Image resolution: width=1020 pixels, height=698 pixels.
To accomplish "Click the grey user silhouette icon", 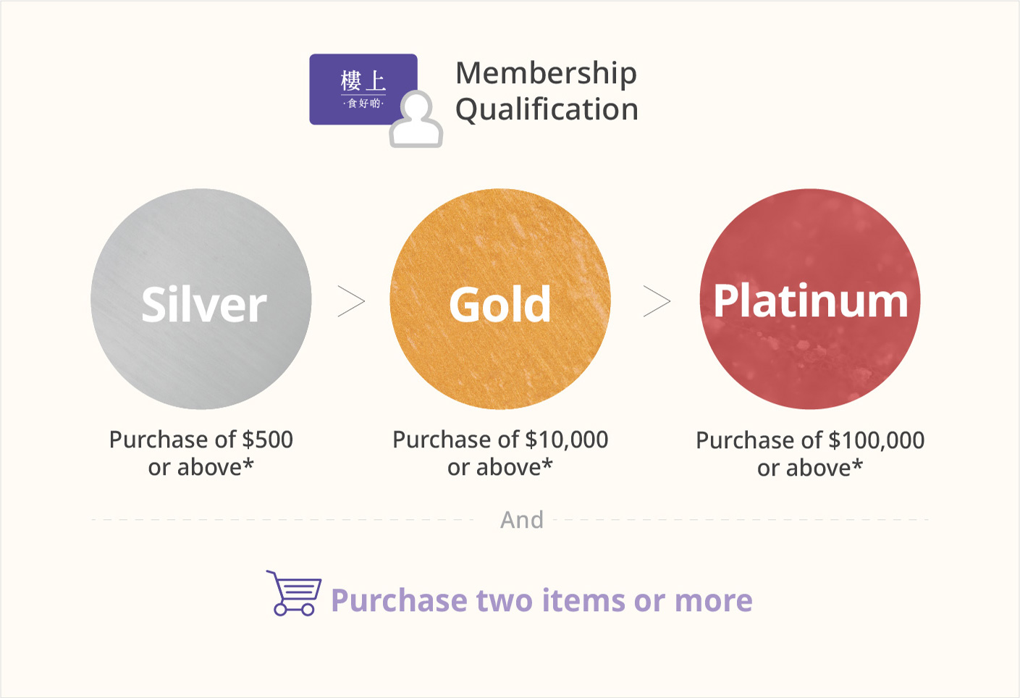I will coord(416,119).
